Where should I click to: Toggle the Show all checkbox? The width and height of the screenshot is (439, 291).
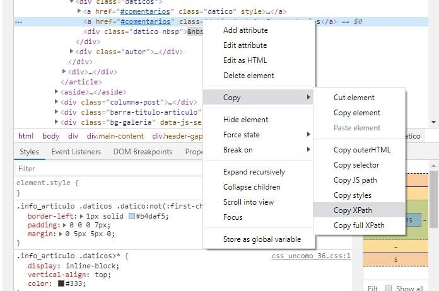[x=386, y=288]
